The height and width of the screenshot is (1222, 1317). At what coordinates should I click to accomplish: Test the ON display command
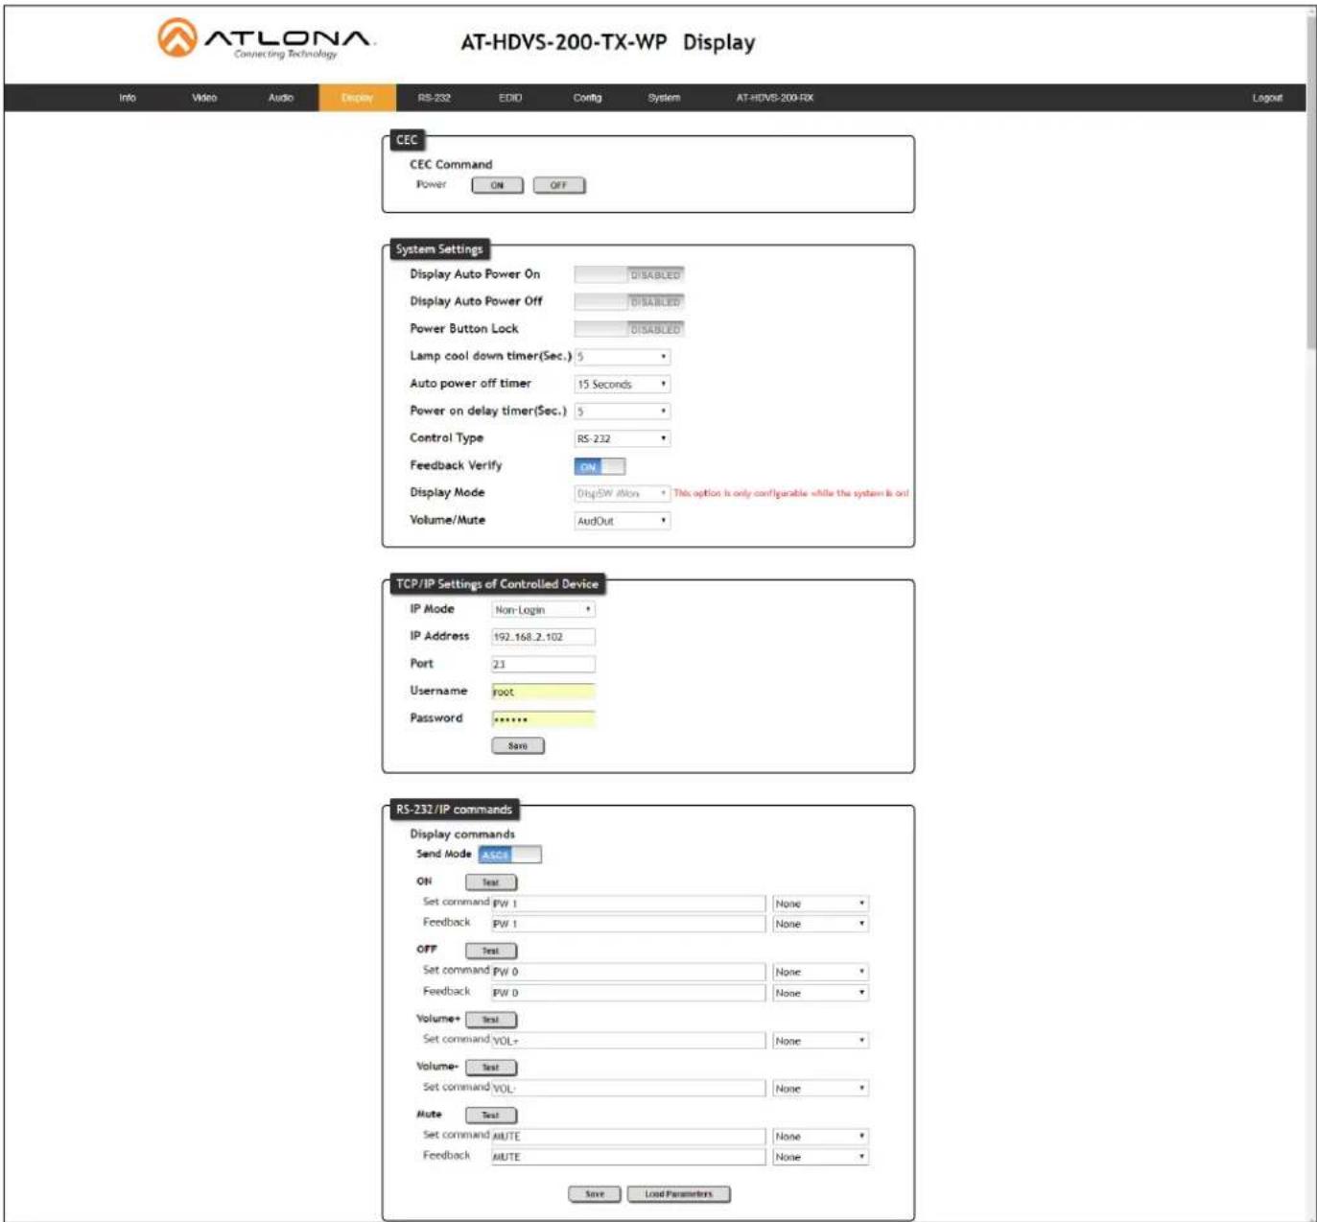point(491,882)
